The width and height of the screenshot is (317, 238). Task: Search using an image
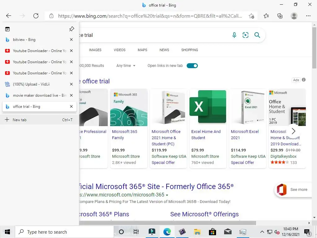point(245,35)
